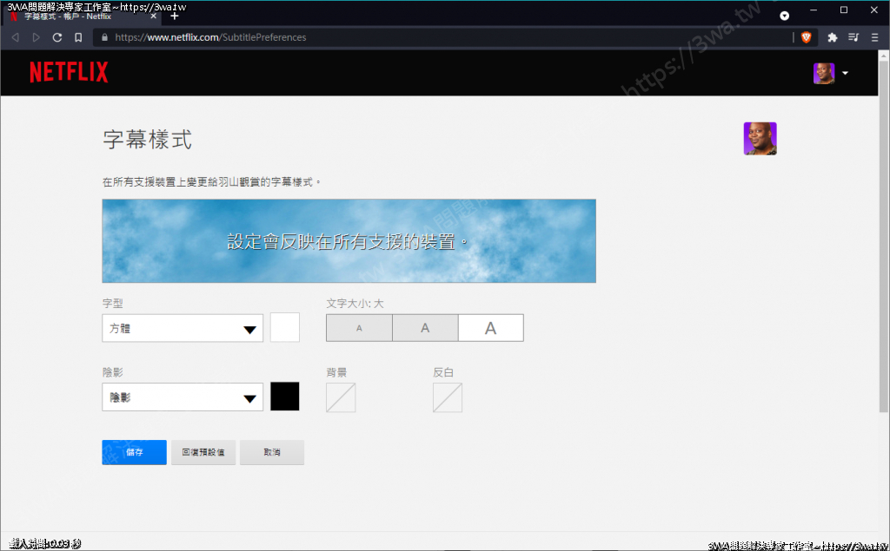The width and height of the screenshot is (890, 551).
Task: Select the large text size option
Action: 490,328
